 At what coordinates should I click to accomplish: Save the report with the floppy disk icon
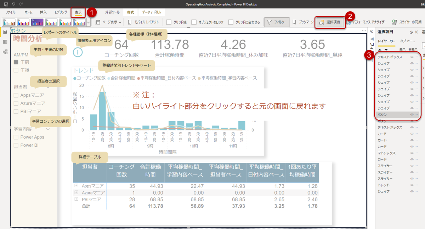(6, 4)
